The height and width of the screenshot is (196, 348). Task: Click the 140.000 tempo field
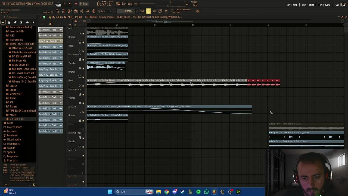point(84,4)
